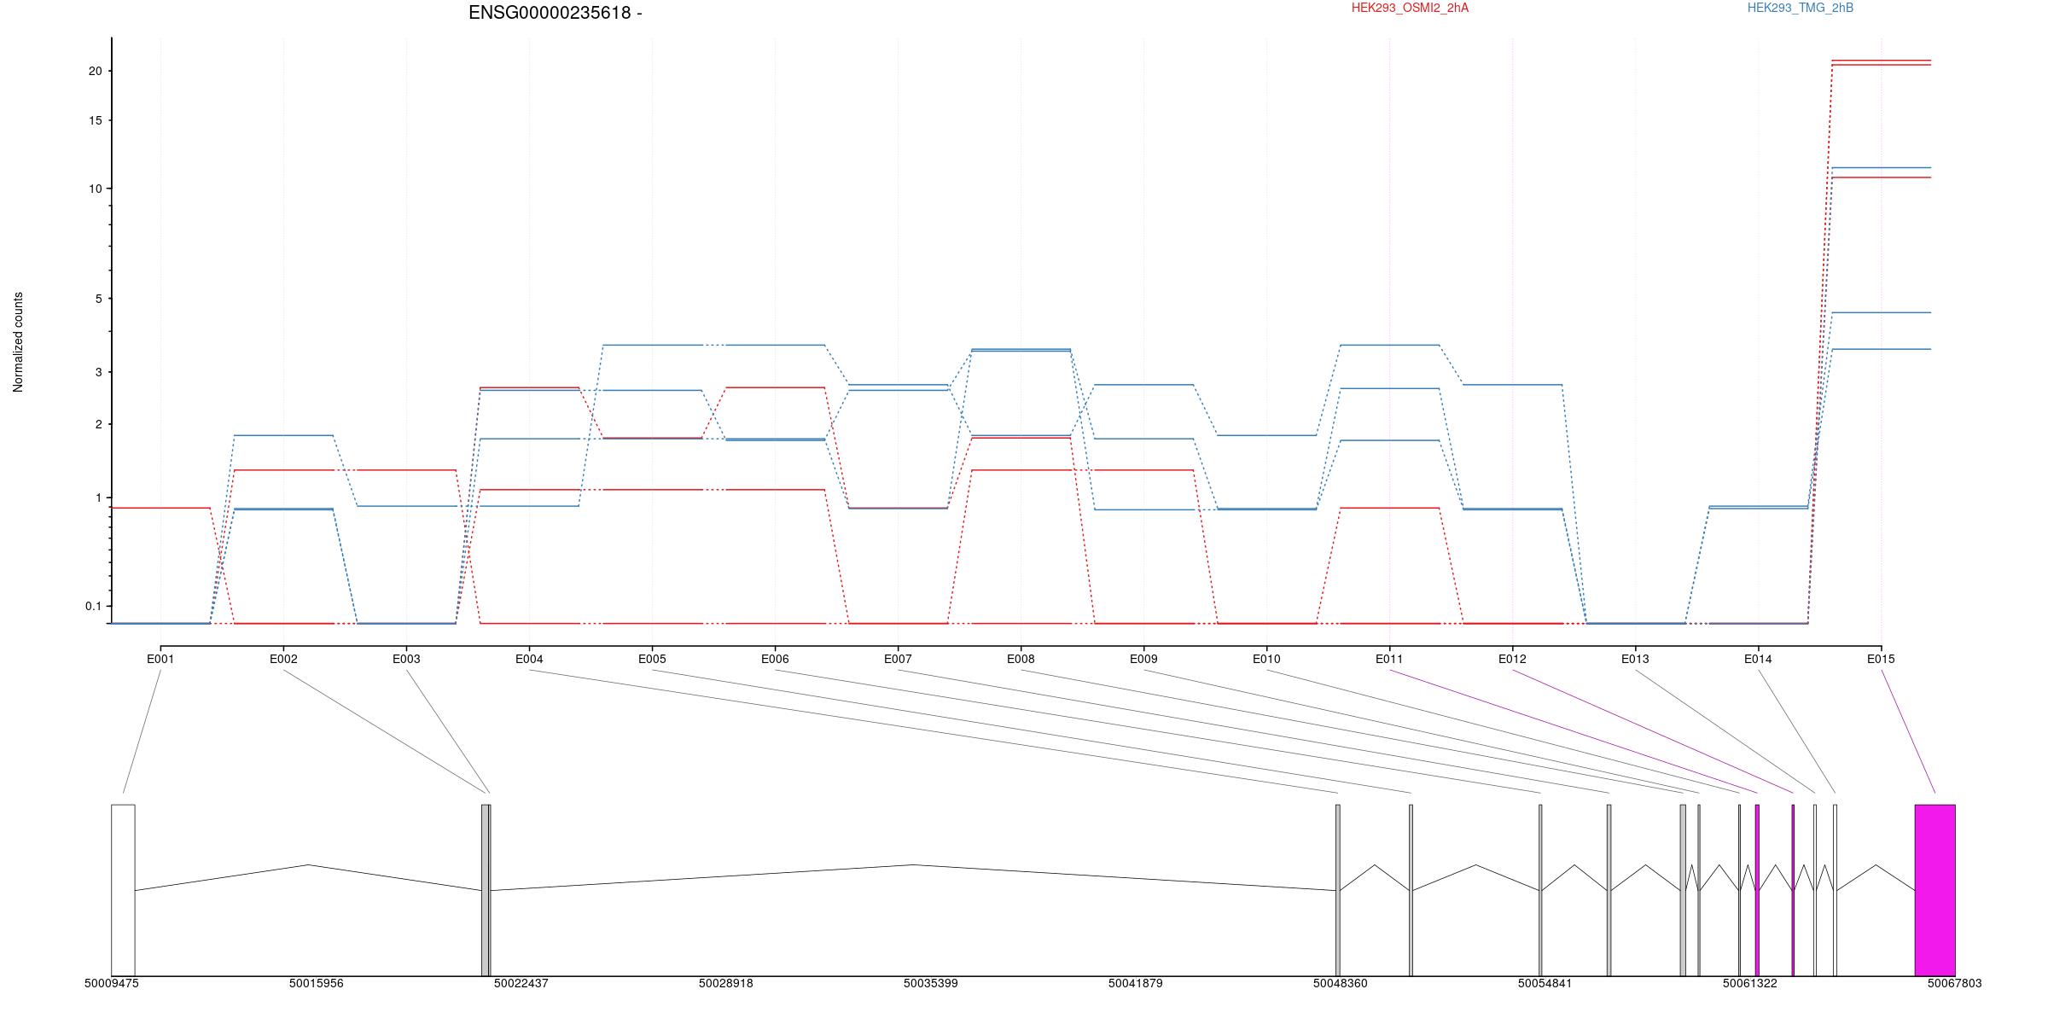2048x1024 pixels.
Task: Click the E004 exon label
Action: [529, 659]
